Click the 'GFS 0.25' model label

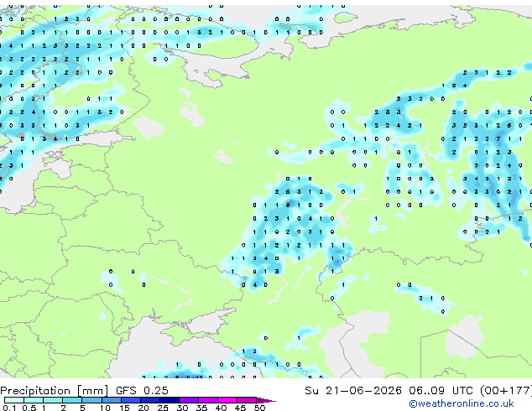[x=142, y=390]
